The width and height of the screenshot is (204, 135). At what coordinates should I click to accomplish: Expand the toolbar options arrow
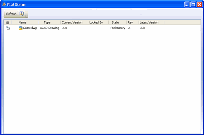pyautogui.click(x=27, y=16)
